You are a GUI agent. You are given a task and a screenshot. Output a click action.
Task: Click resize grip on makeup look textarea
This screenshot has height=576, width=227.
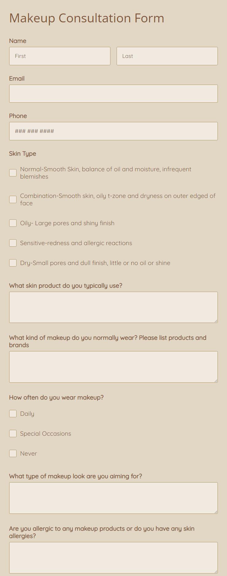tap(216, 512)
